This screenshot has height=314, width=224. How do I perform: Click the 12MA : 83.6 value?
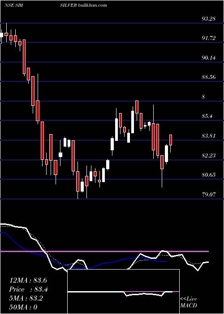tap(28, 280)
